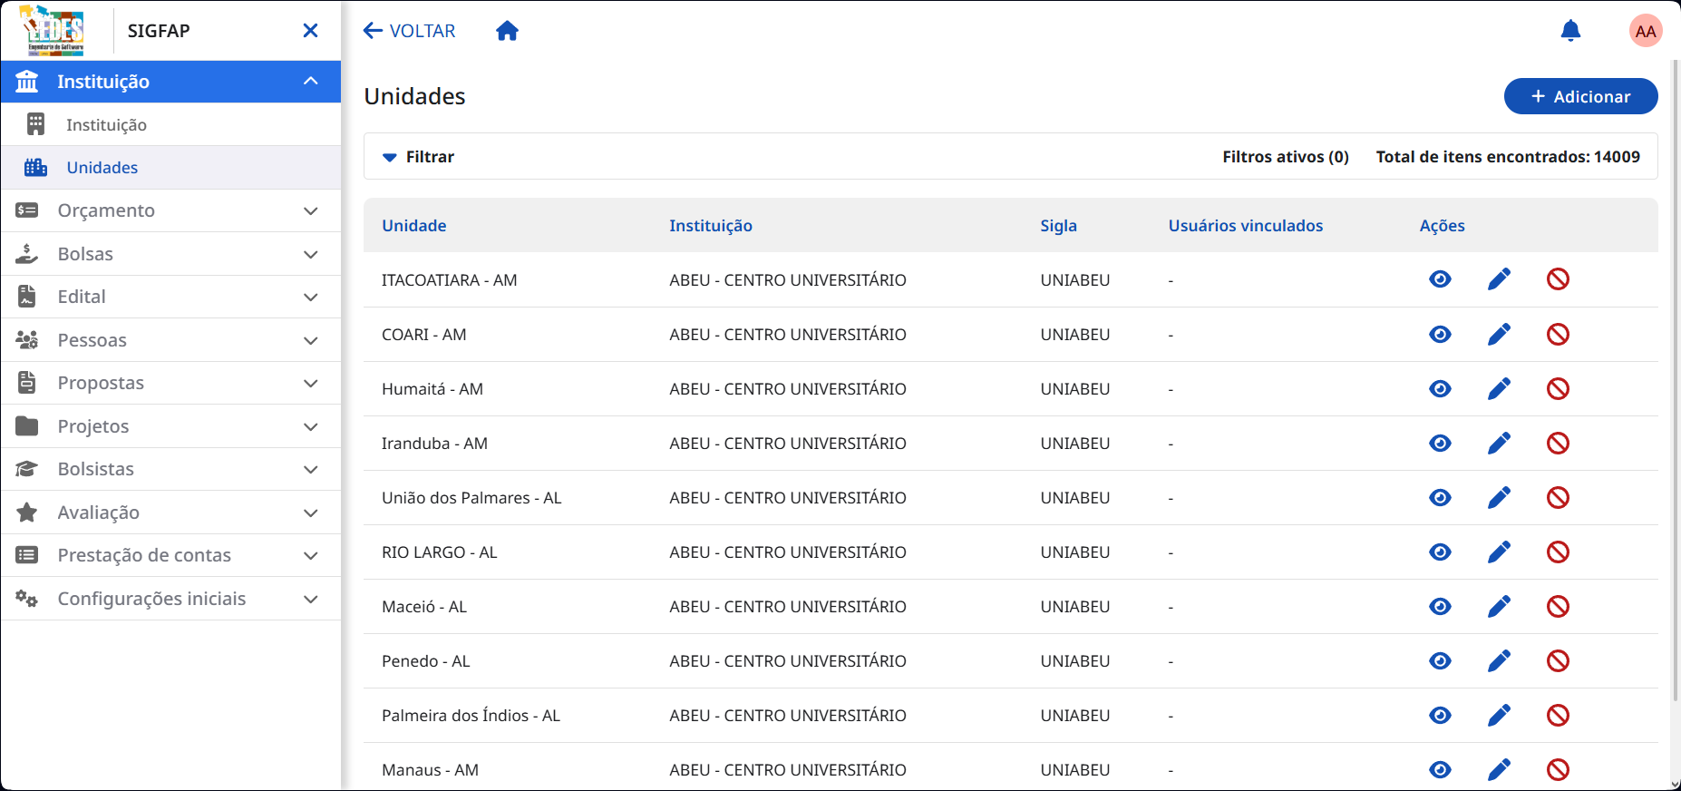Click the home icon in the top bar
The image size is (1681, 791).
point(507,31)
